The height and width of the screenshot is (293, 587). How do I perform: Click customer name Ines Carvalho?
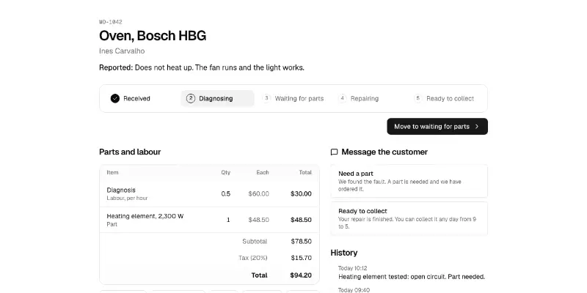pos(122,51)
